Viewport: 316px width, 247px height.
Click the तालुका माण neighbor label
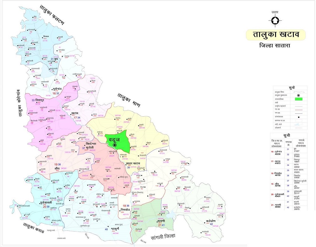pyautogui.click(x=126, y=99)
